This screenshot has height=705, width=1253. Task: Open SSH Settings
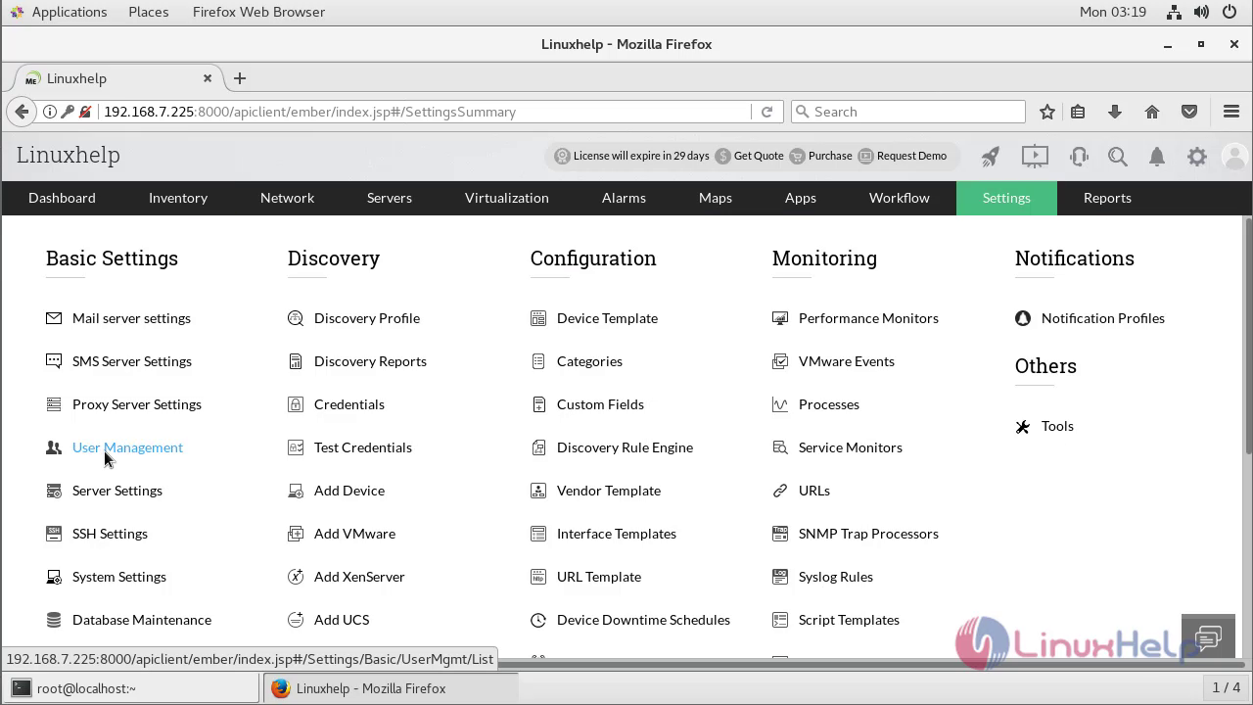[110, 534]
